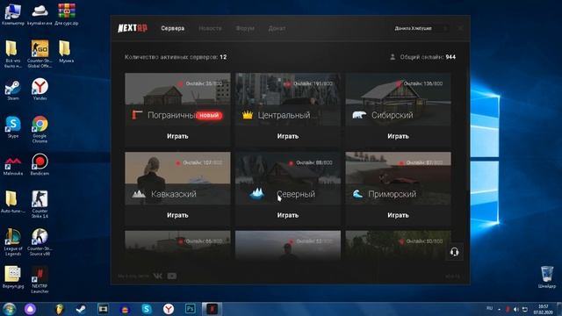Open the VK social link icon
The image size is (562, 316).
pos(157,276)
